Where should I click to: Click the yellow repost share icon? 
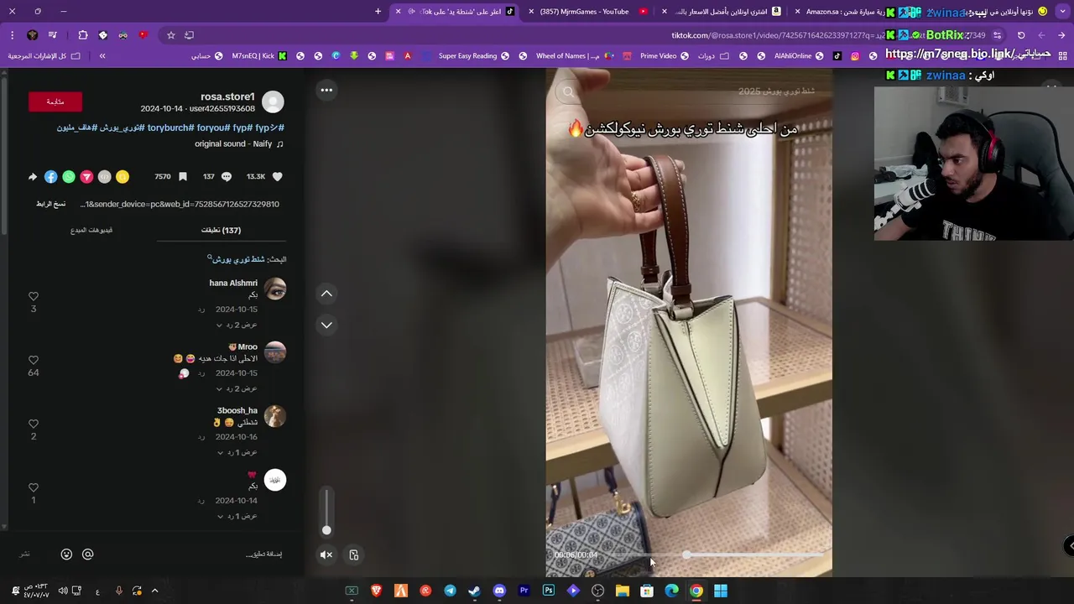(123, 177)
